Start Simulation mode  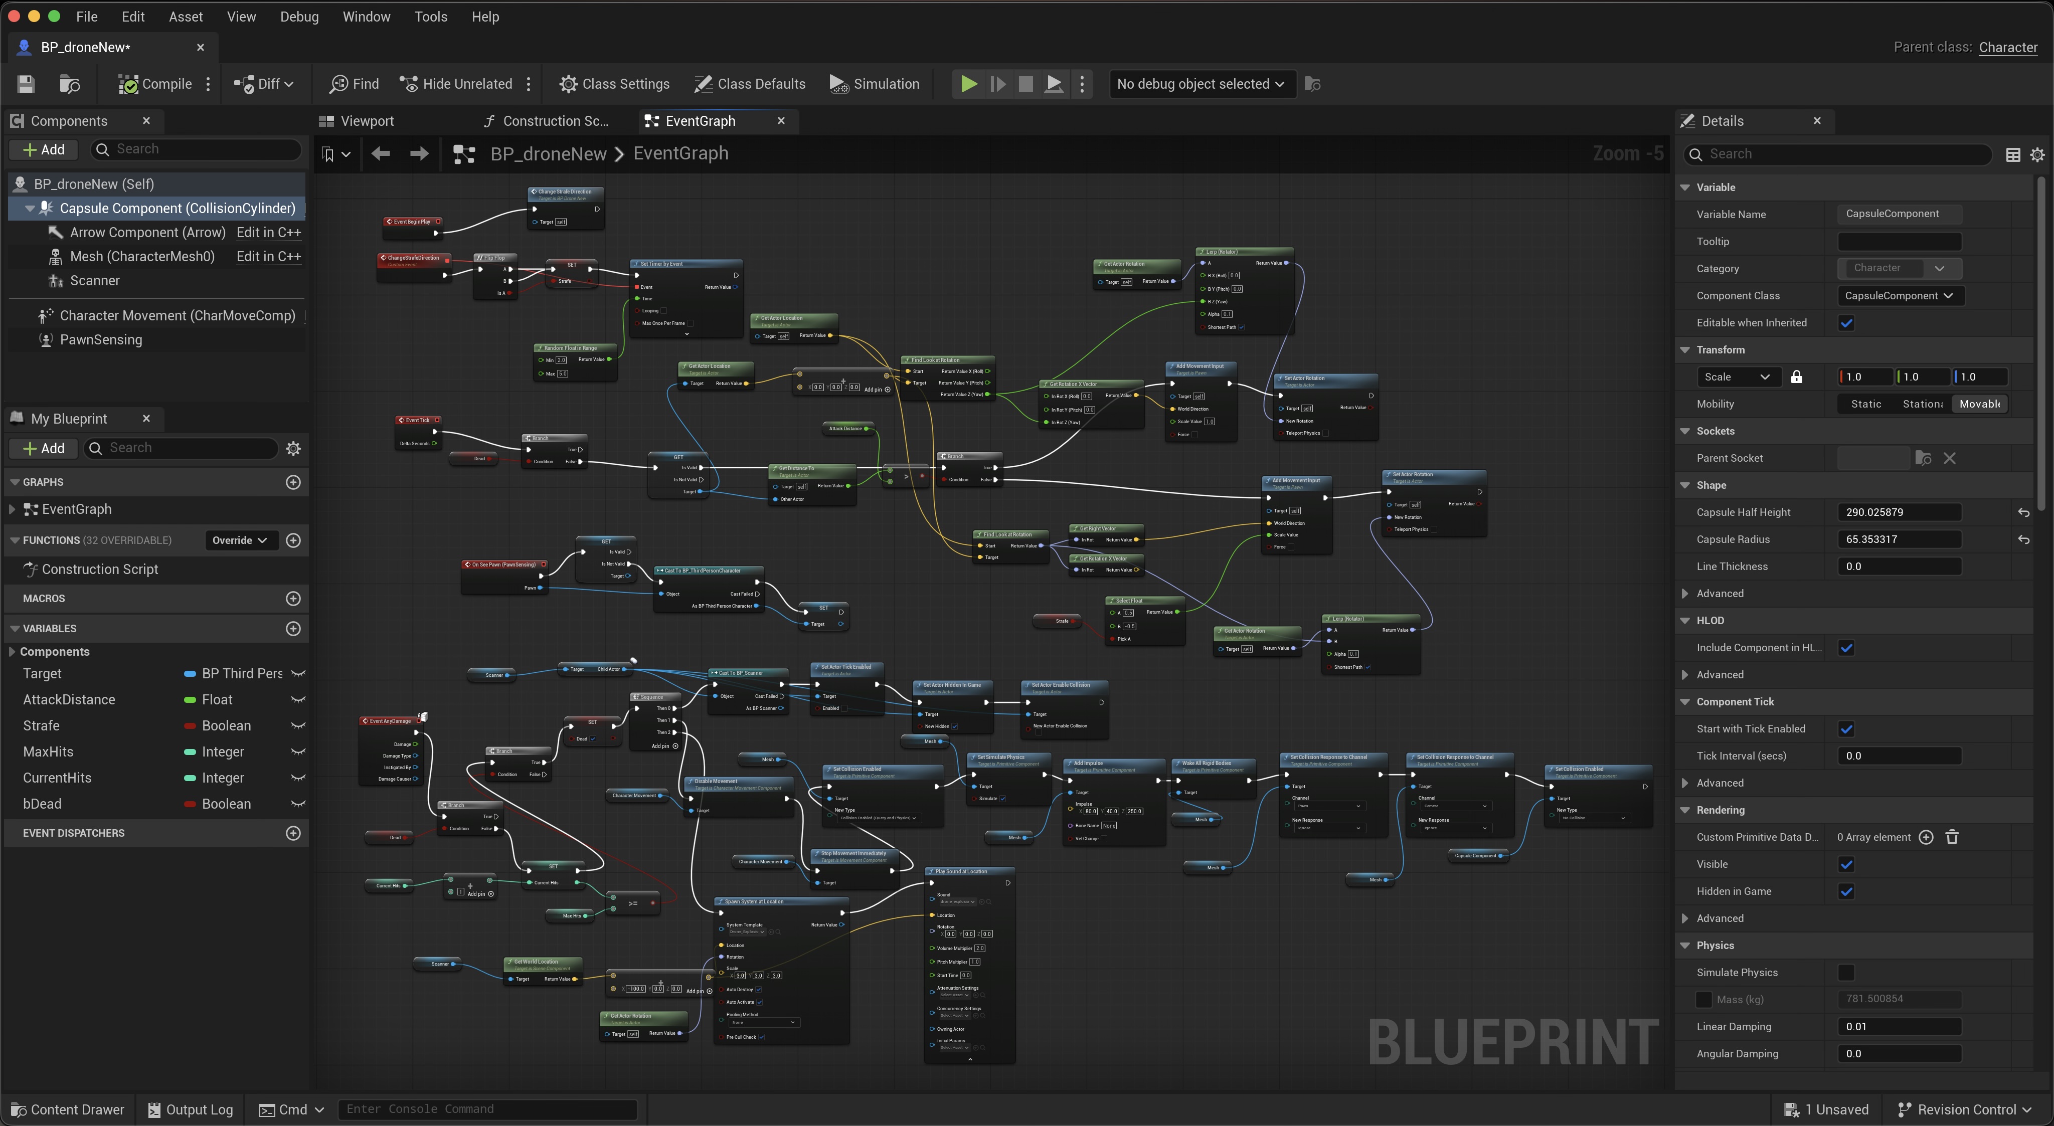point(874,84)
